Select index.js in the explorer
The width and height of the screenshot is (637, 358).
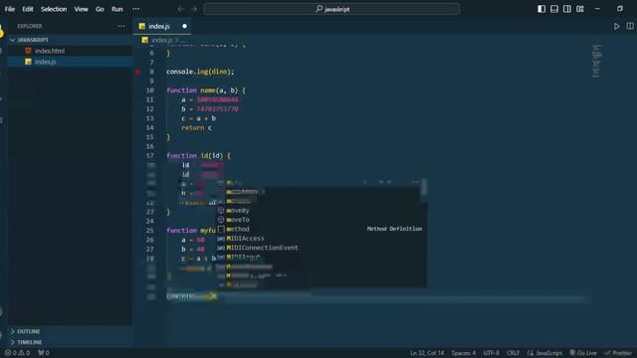pos(45,62)
